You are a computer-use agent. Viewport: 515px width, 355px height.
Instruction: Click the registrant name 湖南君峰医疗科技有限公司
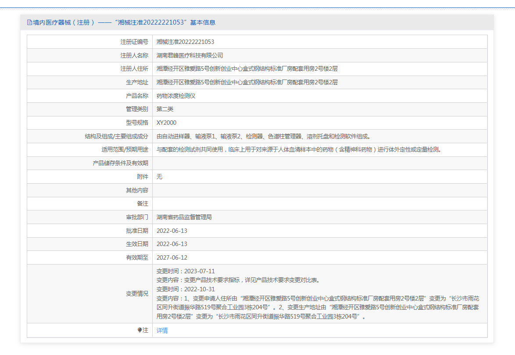(x=190, y=55)
